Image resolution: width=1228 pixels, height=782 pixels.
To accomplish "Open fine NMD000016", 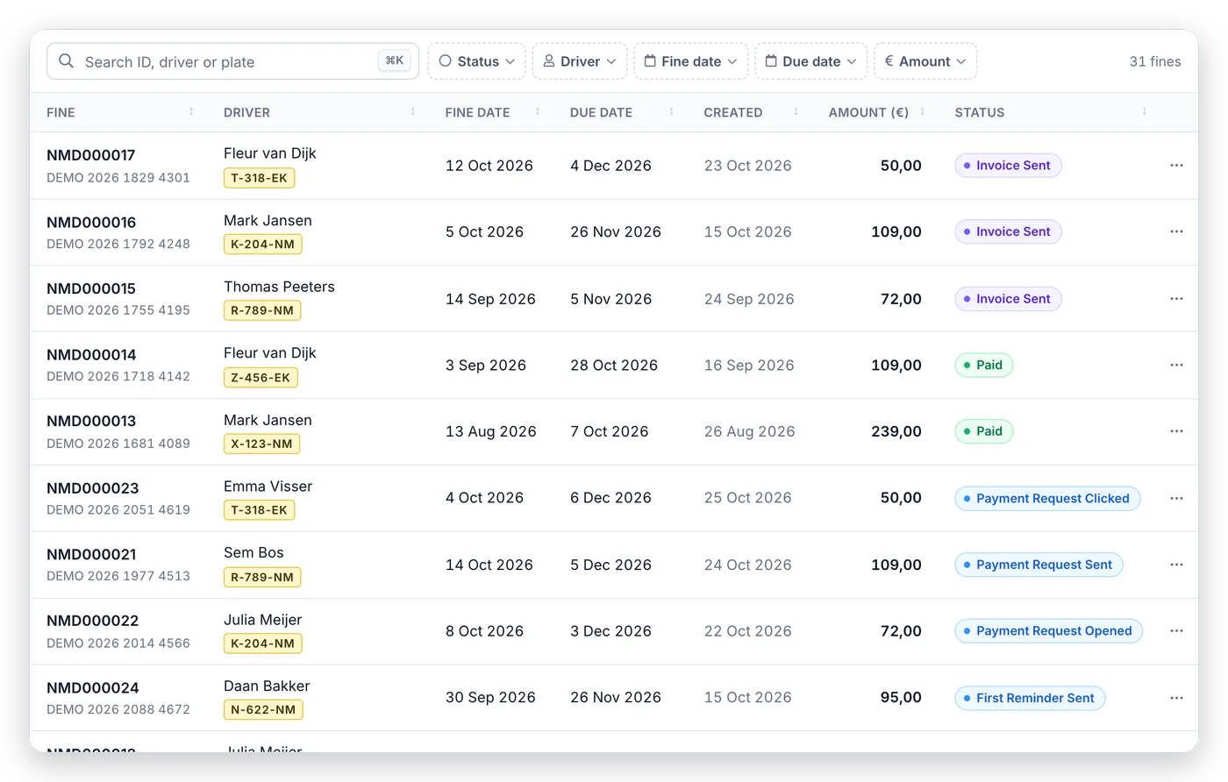I will (x=91, y=223).
